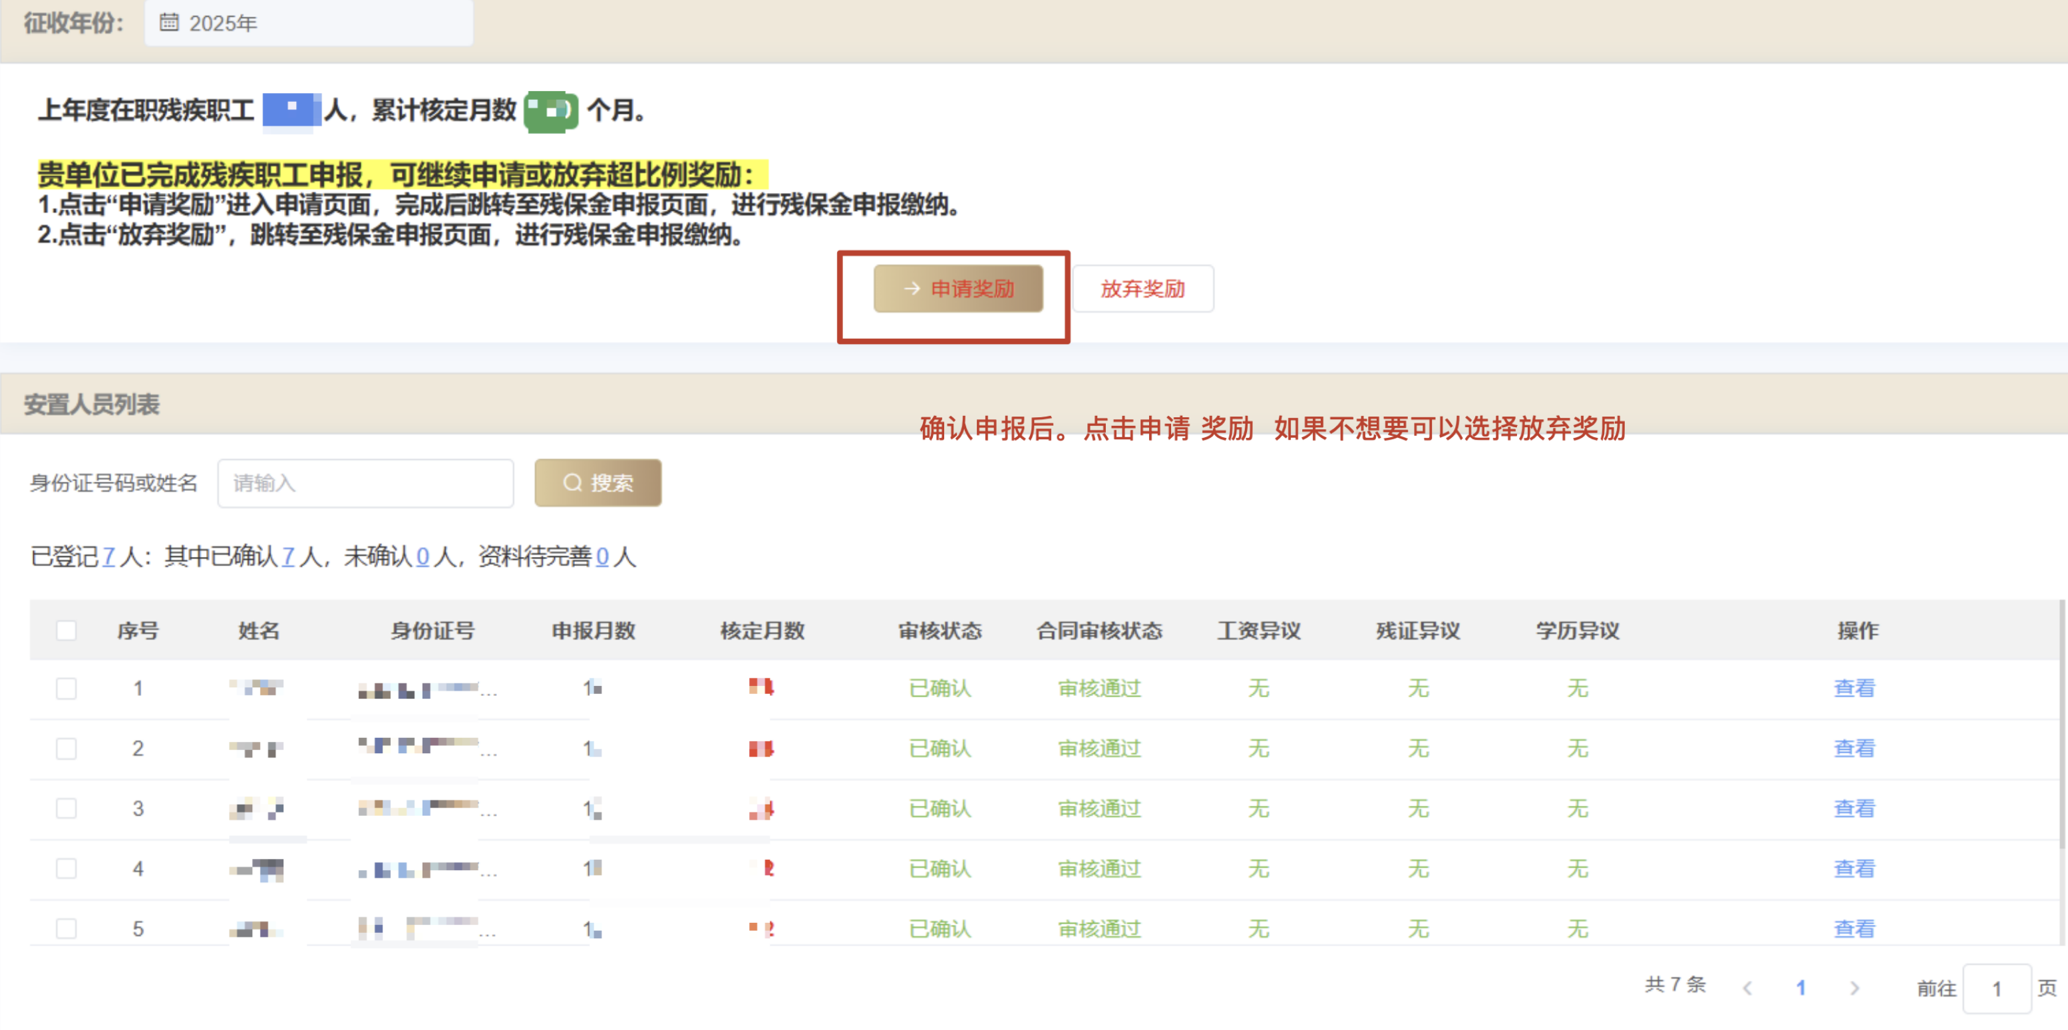
Task: Click the next page arrow icon
Action: (x=1854, y=988)
